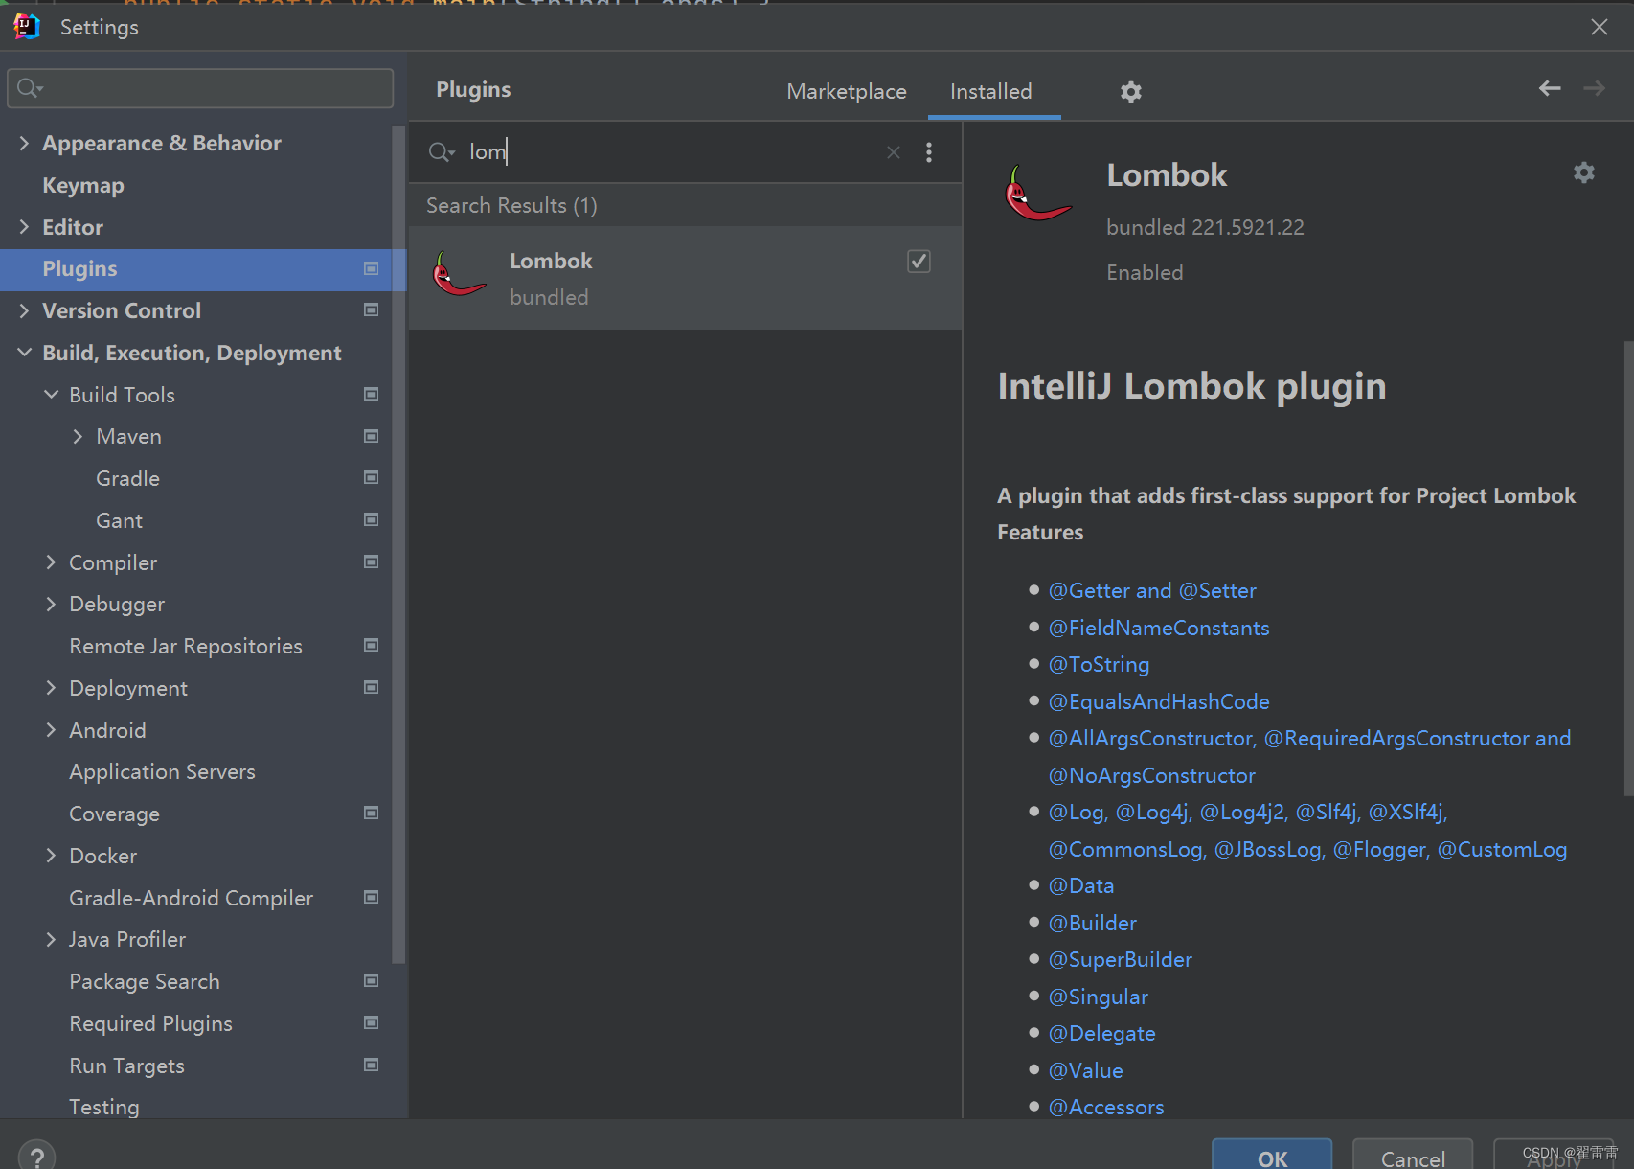Expand the Java Profiler node
Image resolution: width=1634 pixels, height=1169 pixels.
pos(51,939)
